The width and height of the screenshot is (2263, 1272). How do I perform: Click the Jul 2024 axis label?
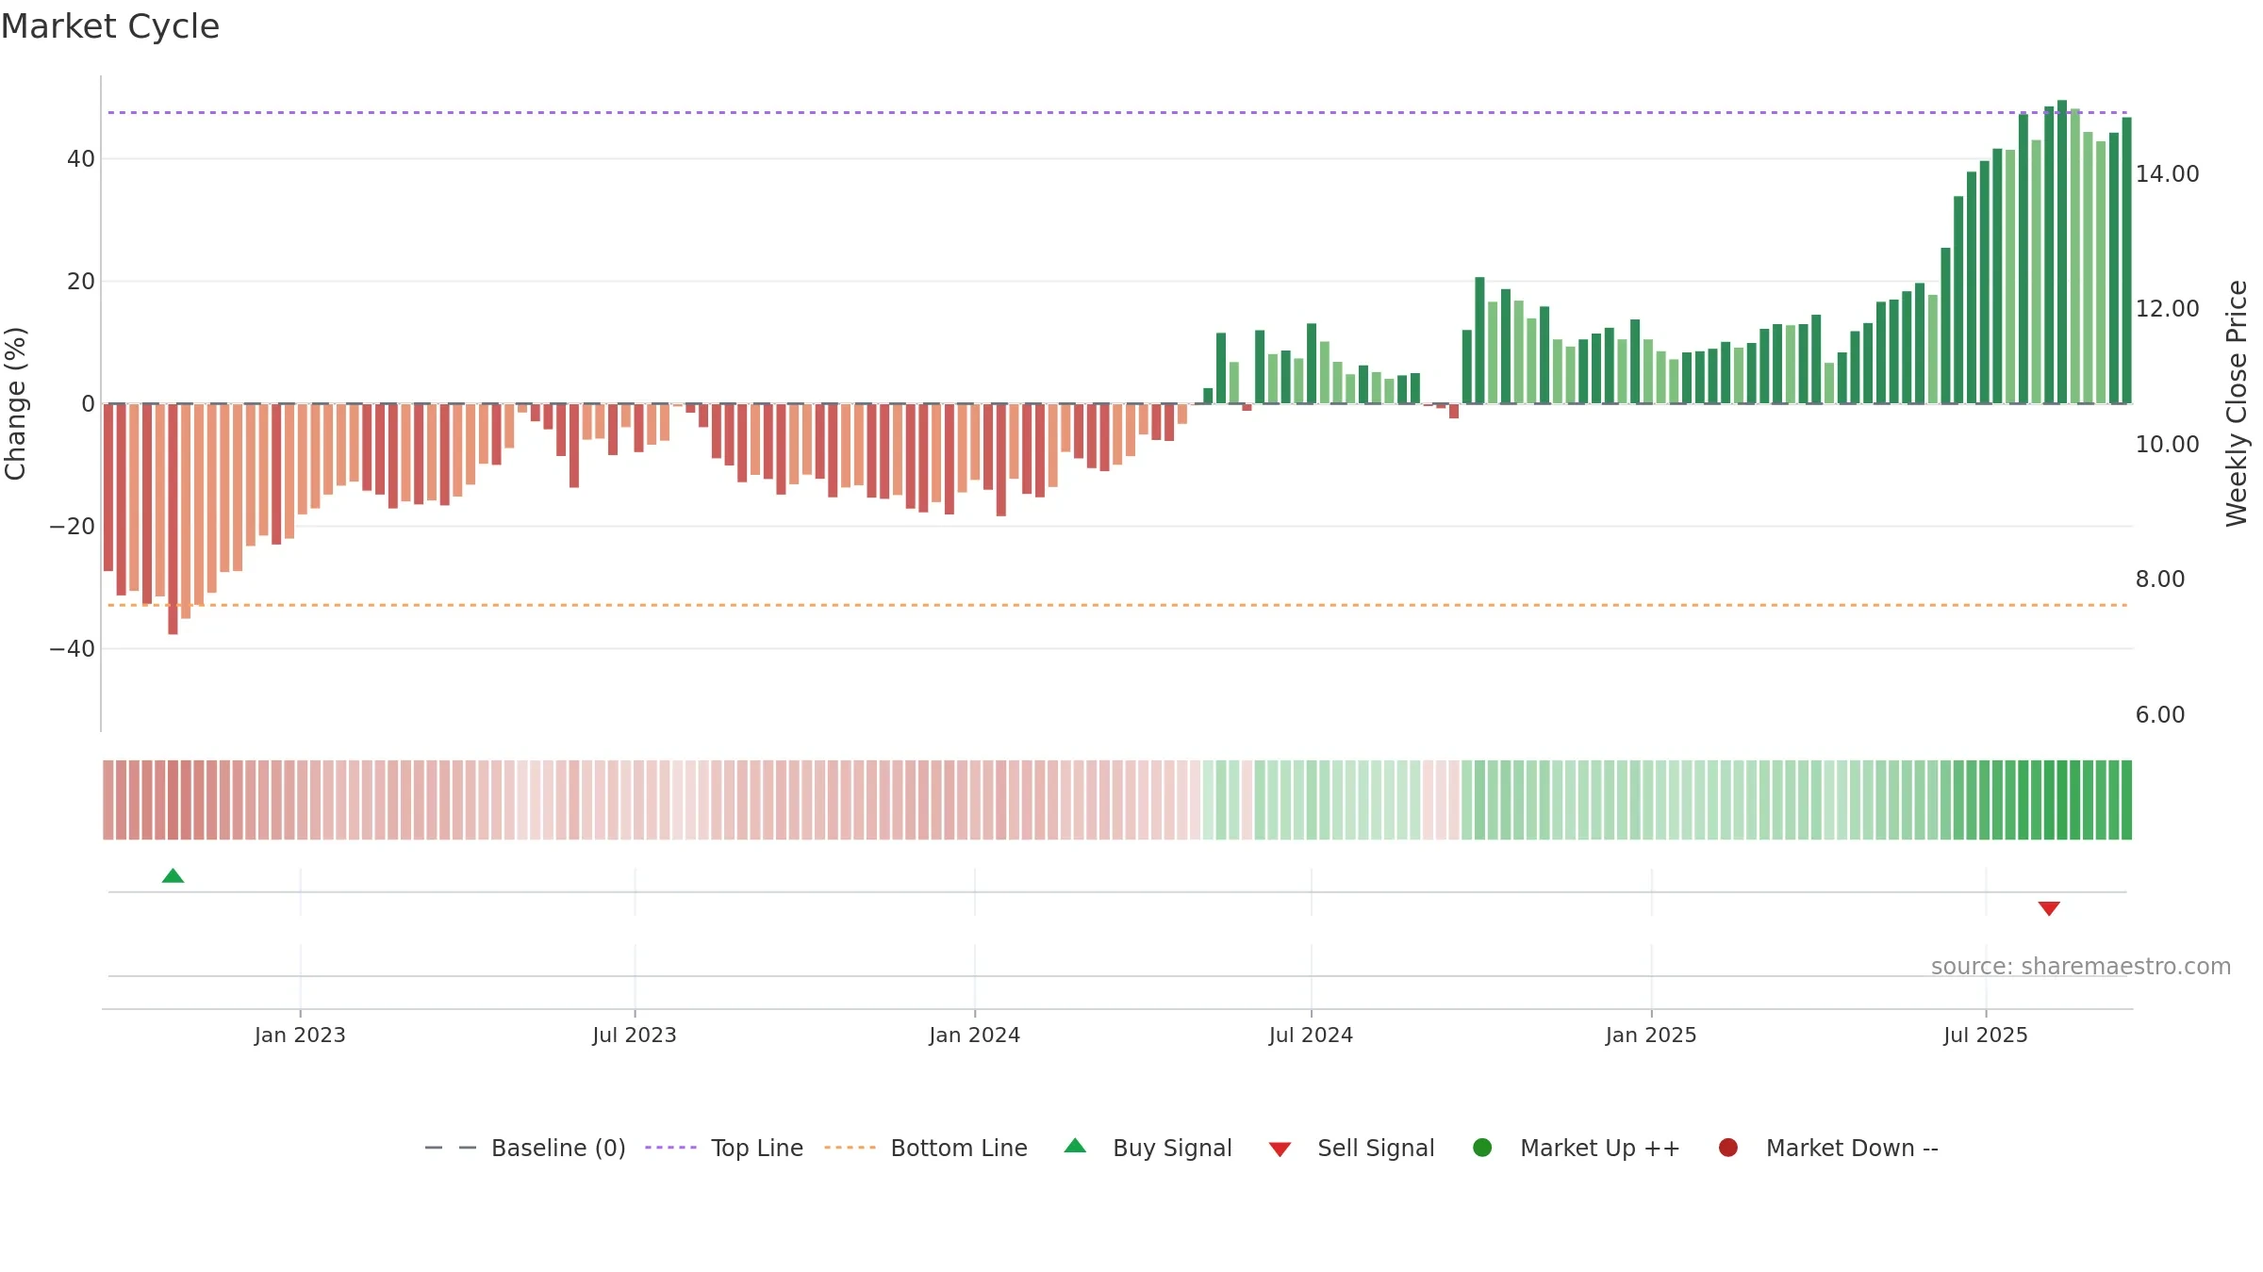[x=1311, y=1035]
